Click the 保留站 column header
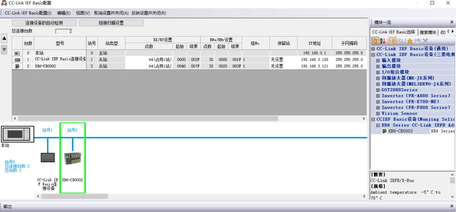 coord(284,43)
